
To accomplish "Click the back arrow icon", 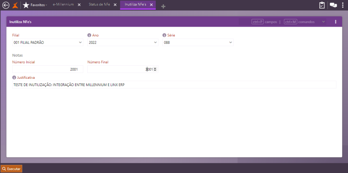I will click(x=5, y=5).
